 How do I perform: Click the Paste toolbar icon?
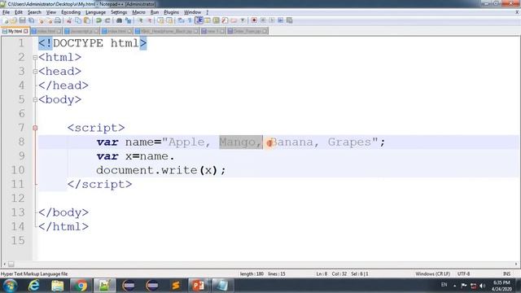click(87, 20)
